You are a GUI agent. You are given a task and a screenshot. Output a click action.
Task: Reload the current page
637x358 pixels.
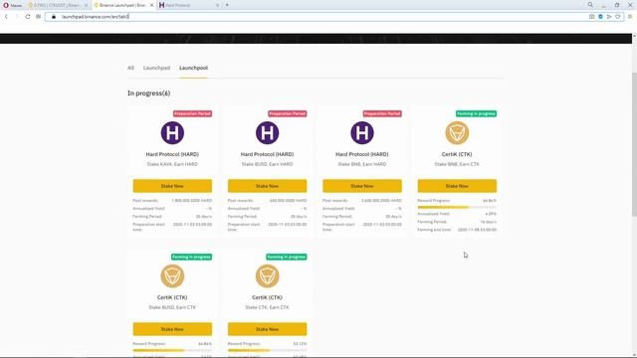pos(28,17)
